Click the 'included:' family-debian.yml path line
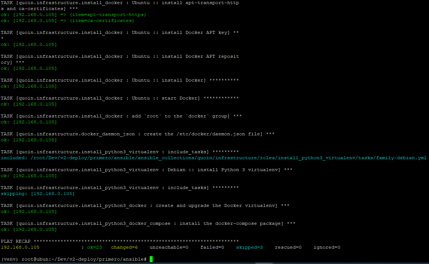This screenshot has height=264, width=429. 213,158
